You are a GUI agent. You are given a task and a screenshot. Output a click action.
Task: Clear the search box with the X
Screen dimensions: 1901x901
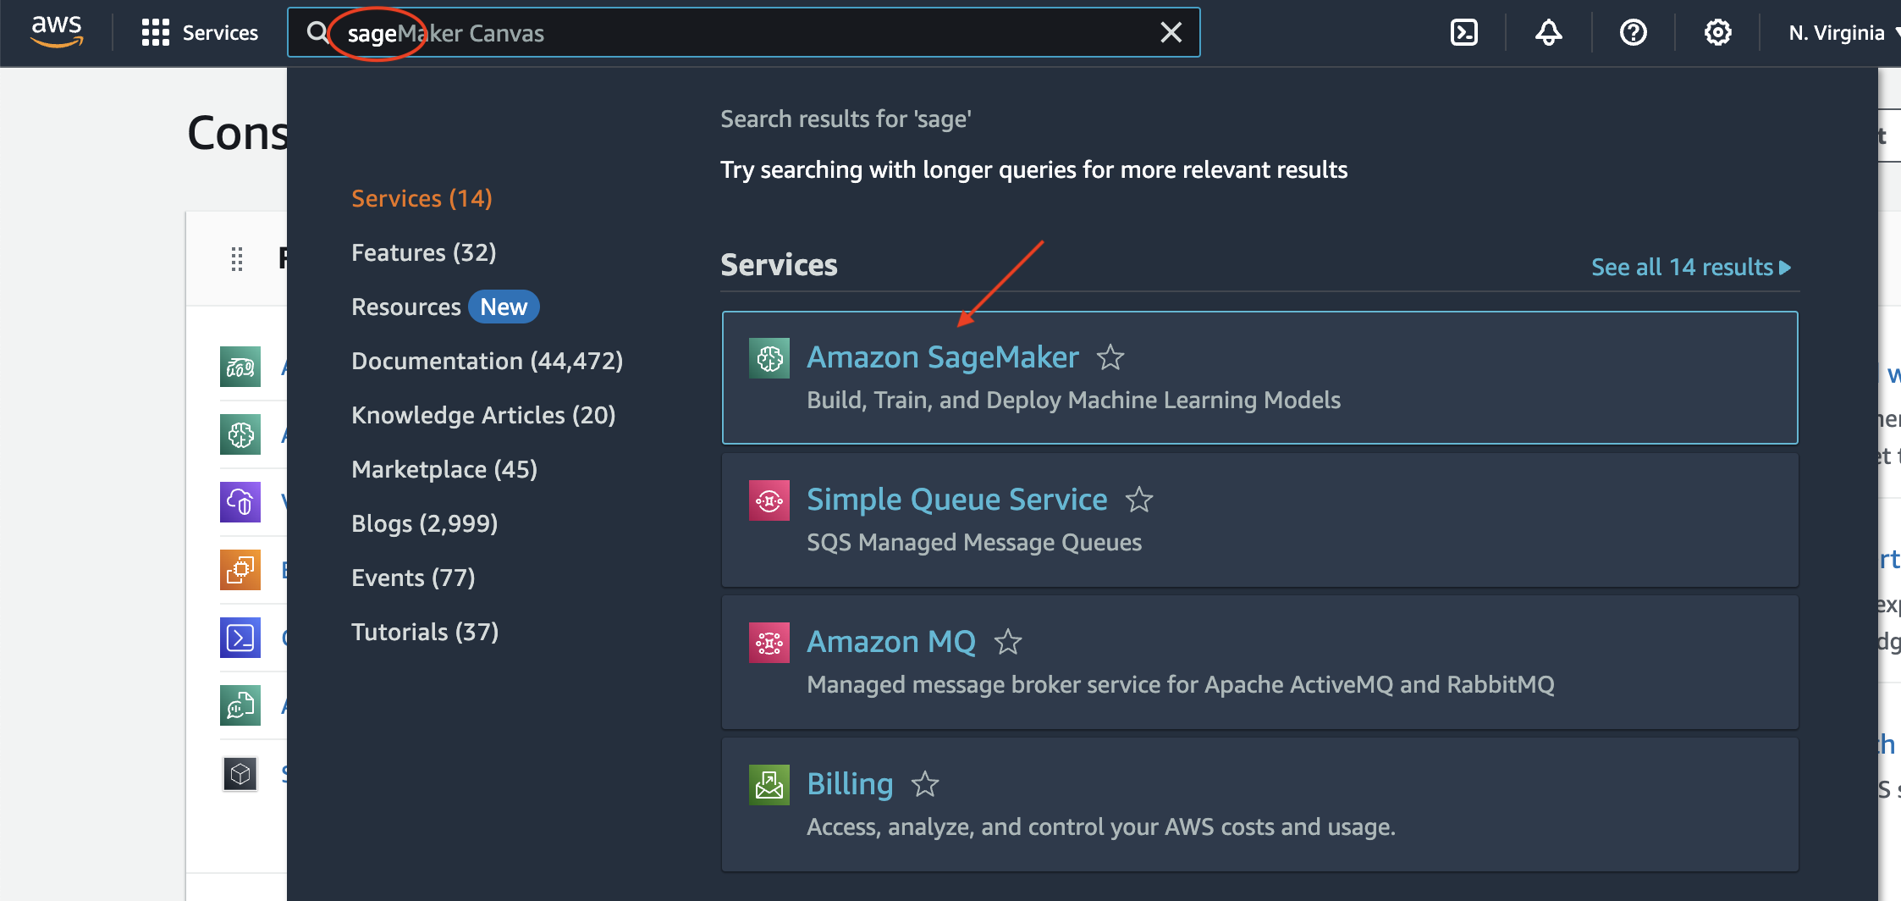[1171, 32]
